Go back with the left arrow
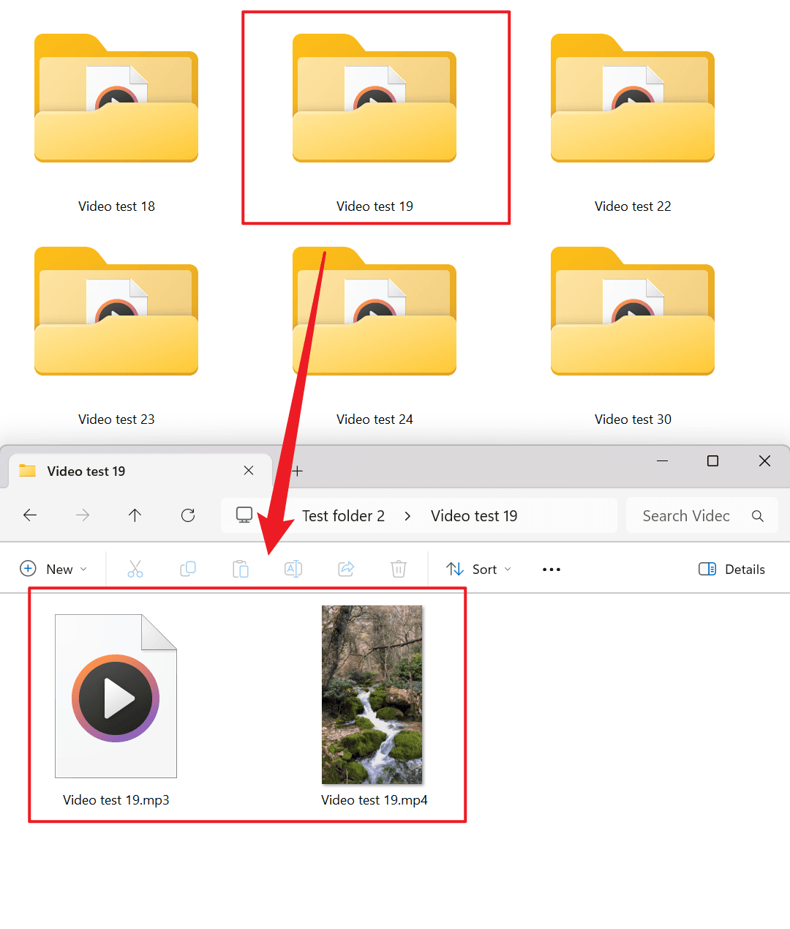 30,515
